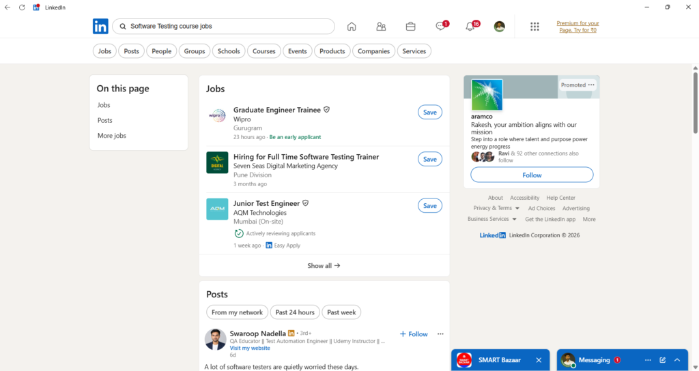Filter results by Courses

click(x=264, y=51)
